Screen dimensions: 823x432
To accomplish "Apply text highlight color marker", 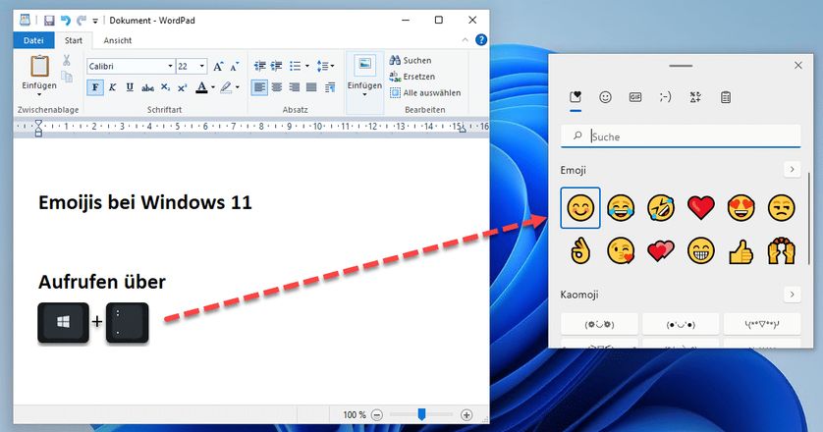I will pyautogui.click(x=226, y=87).
